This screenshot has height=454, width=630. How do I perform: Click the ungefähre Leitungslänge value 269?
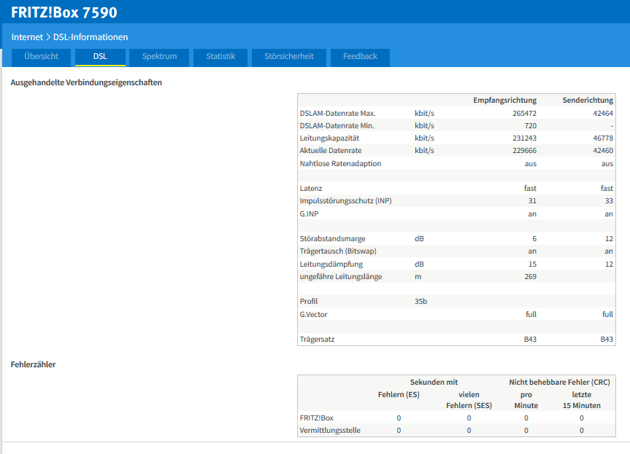click(529, 276)
